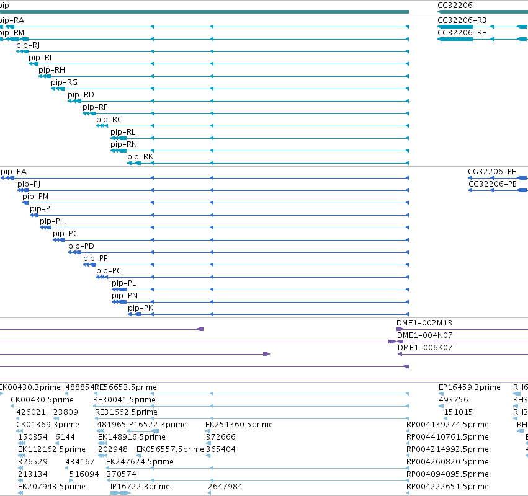The width and height of the screenshot is (528, 496).
Task: Click pip-PF protein label
Action: pyautogui.click(x=96, y=259)
